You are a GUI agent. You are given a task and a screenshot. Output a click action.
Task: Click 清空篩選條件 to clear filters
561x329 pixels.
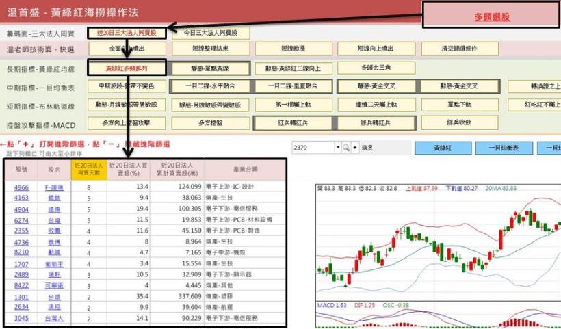coord(460,49)
